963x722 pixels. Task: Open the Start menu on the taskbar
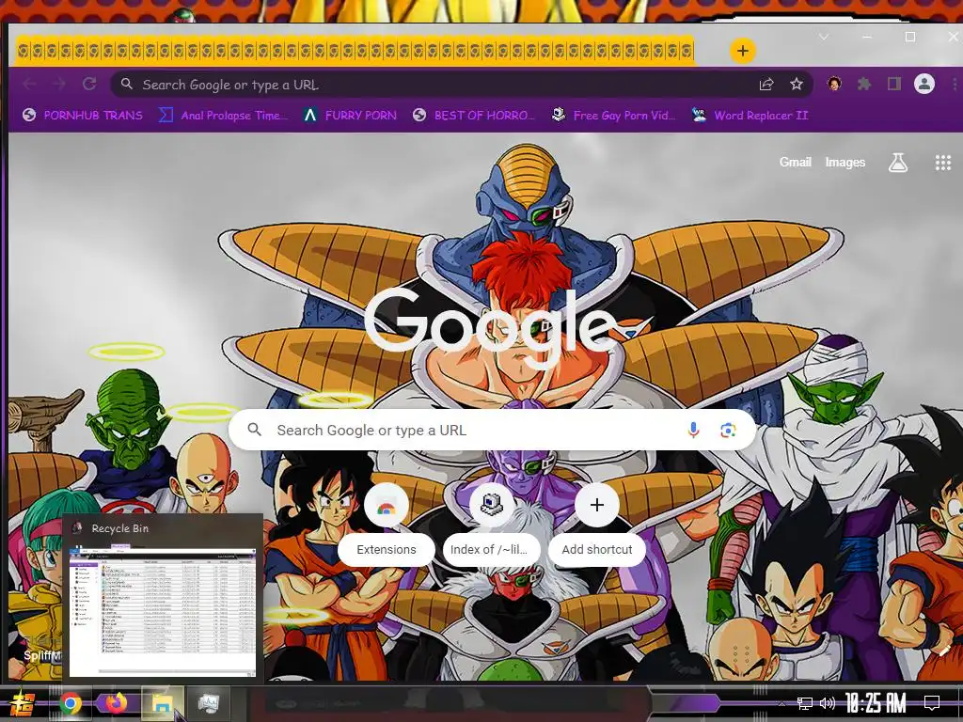coord(23,703)
